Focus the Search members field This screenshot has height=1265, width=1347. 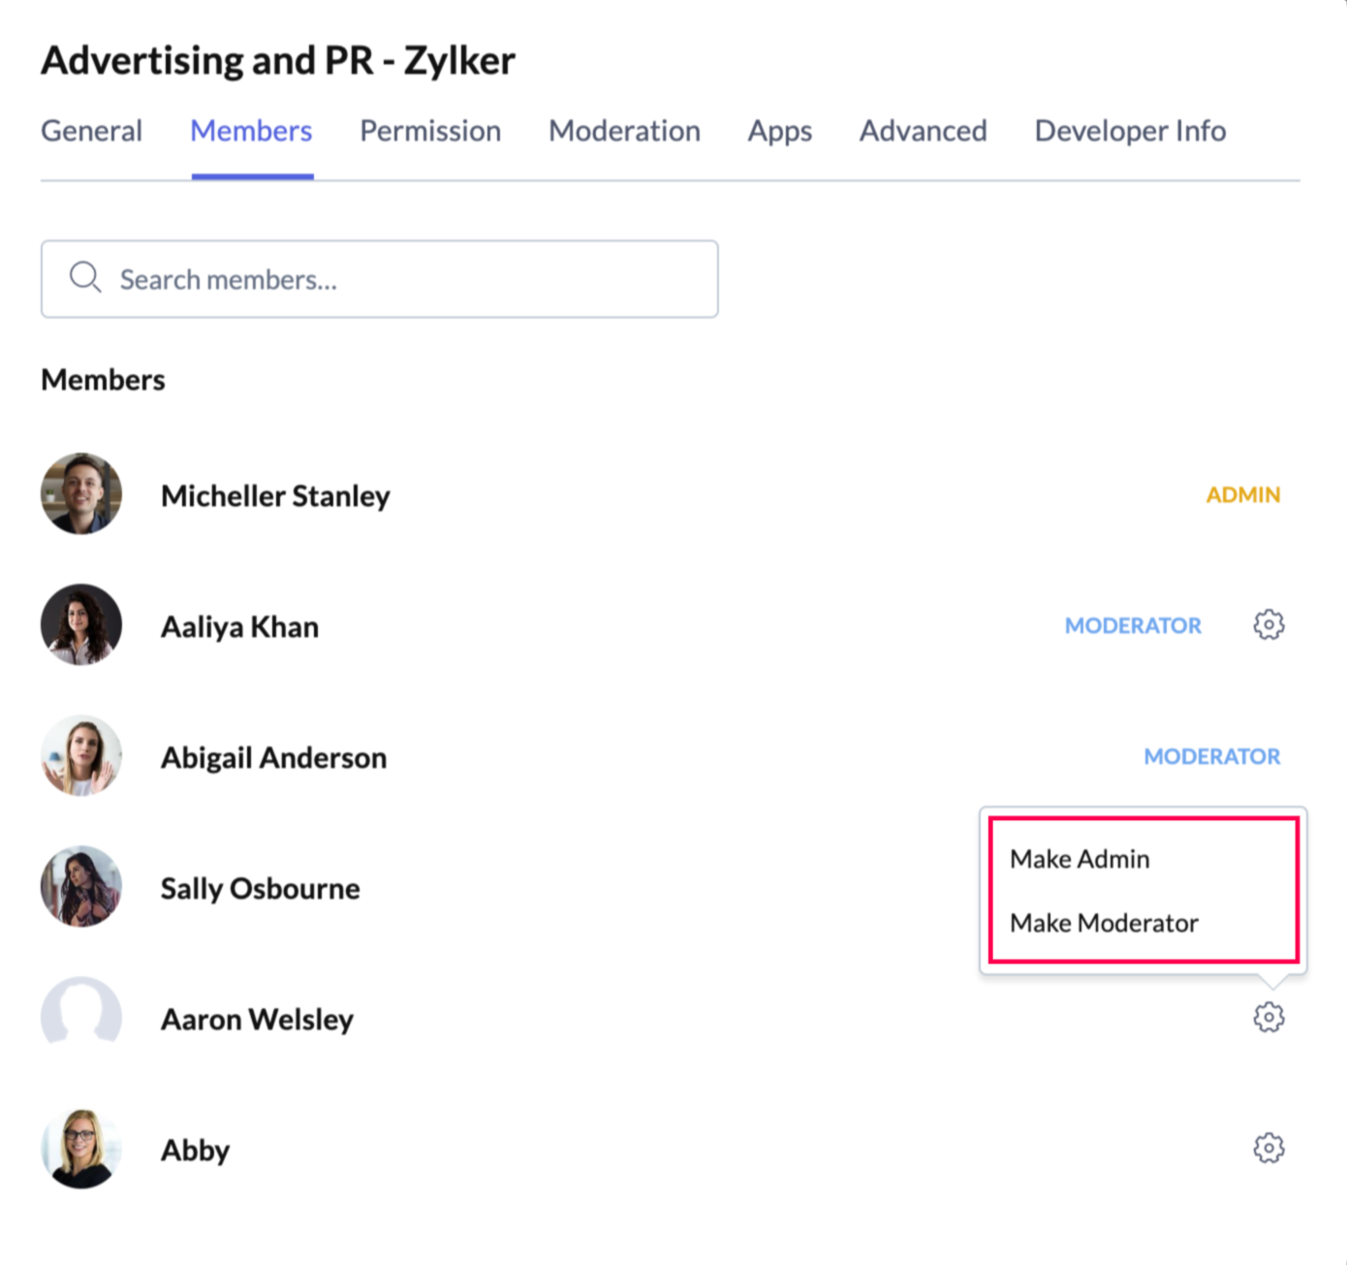coord(379,279)
